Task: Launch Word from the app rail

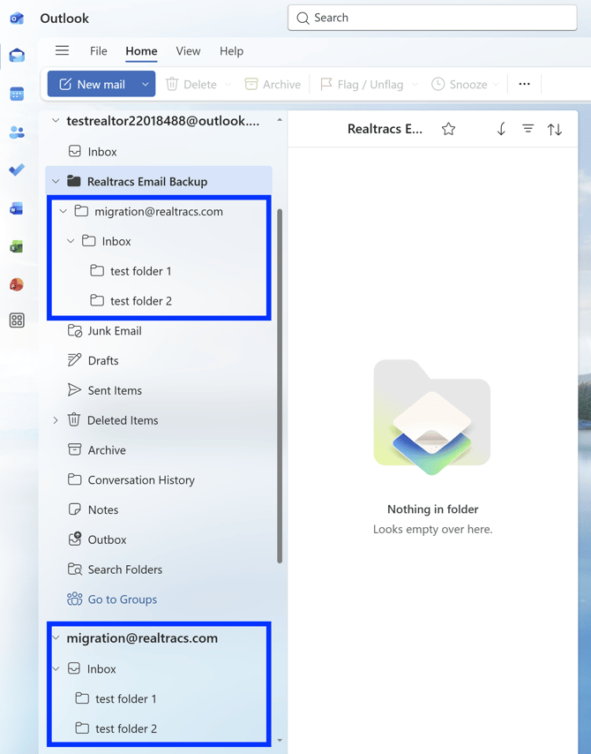Action: (x=17, y=208)
